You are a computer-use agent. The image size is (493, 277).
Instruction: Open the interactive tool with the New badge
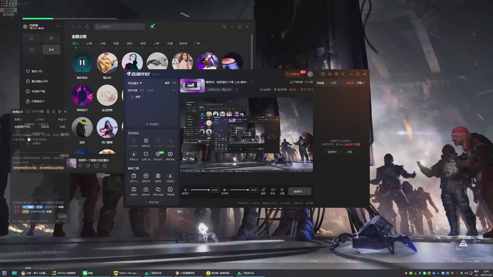158,155
